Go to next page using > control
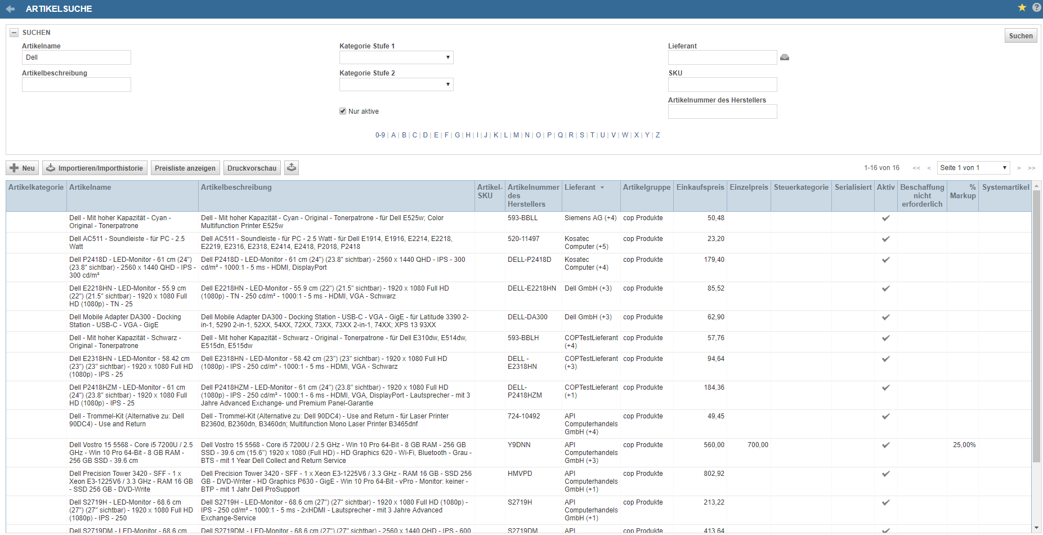 pyautogui.click(x=1019, y=168)
